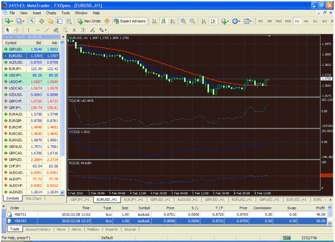Image resolution: width=335 pixels, height=242 pixels.
Task: Switch chart to candlestick display
Action: coord(163,21)
